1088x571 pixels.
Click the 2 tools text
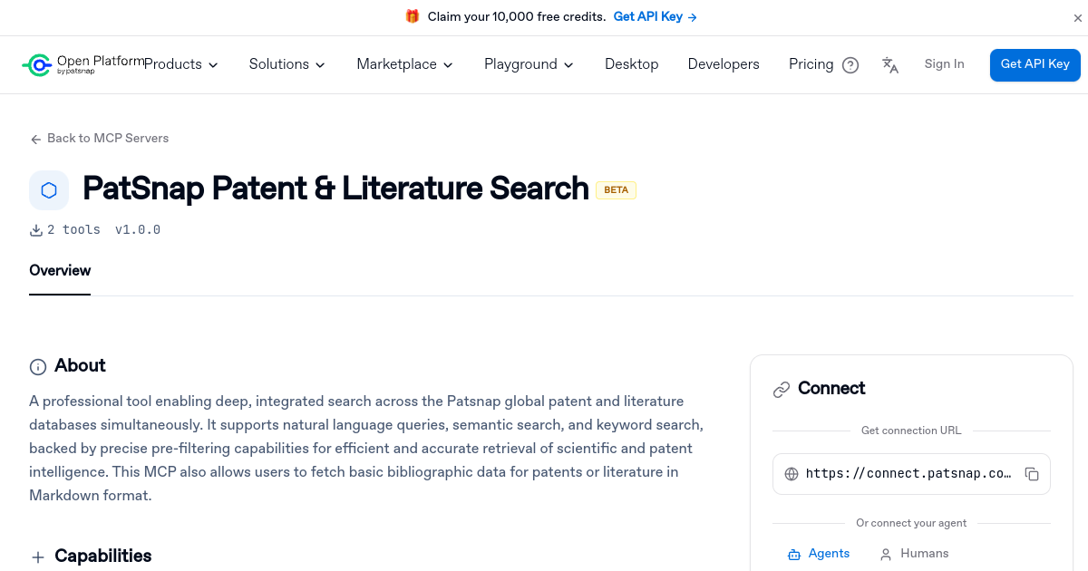point(73,230)
